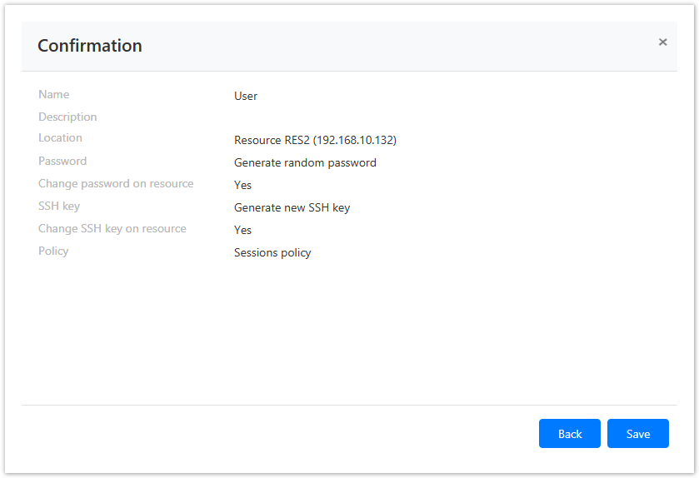Select the Resource RES2 text
The height and width of the screenshot is (478, 699).
click(x=272, y=140)
